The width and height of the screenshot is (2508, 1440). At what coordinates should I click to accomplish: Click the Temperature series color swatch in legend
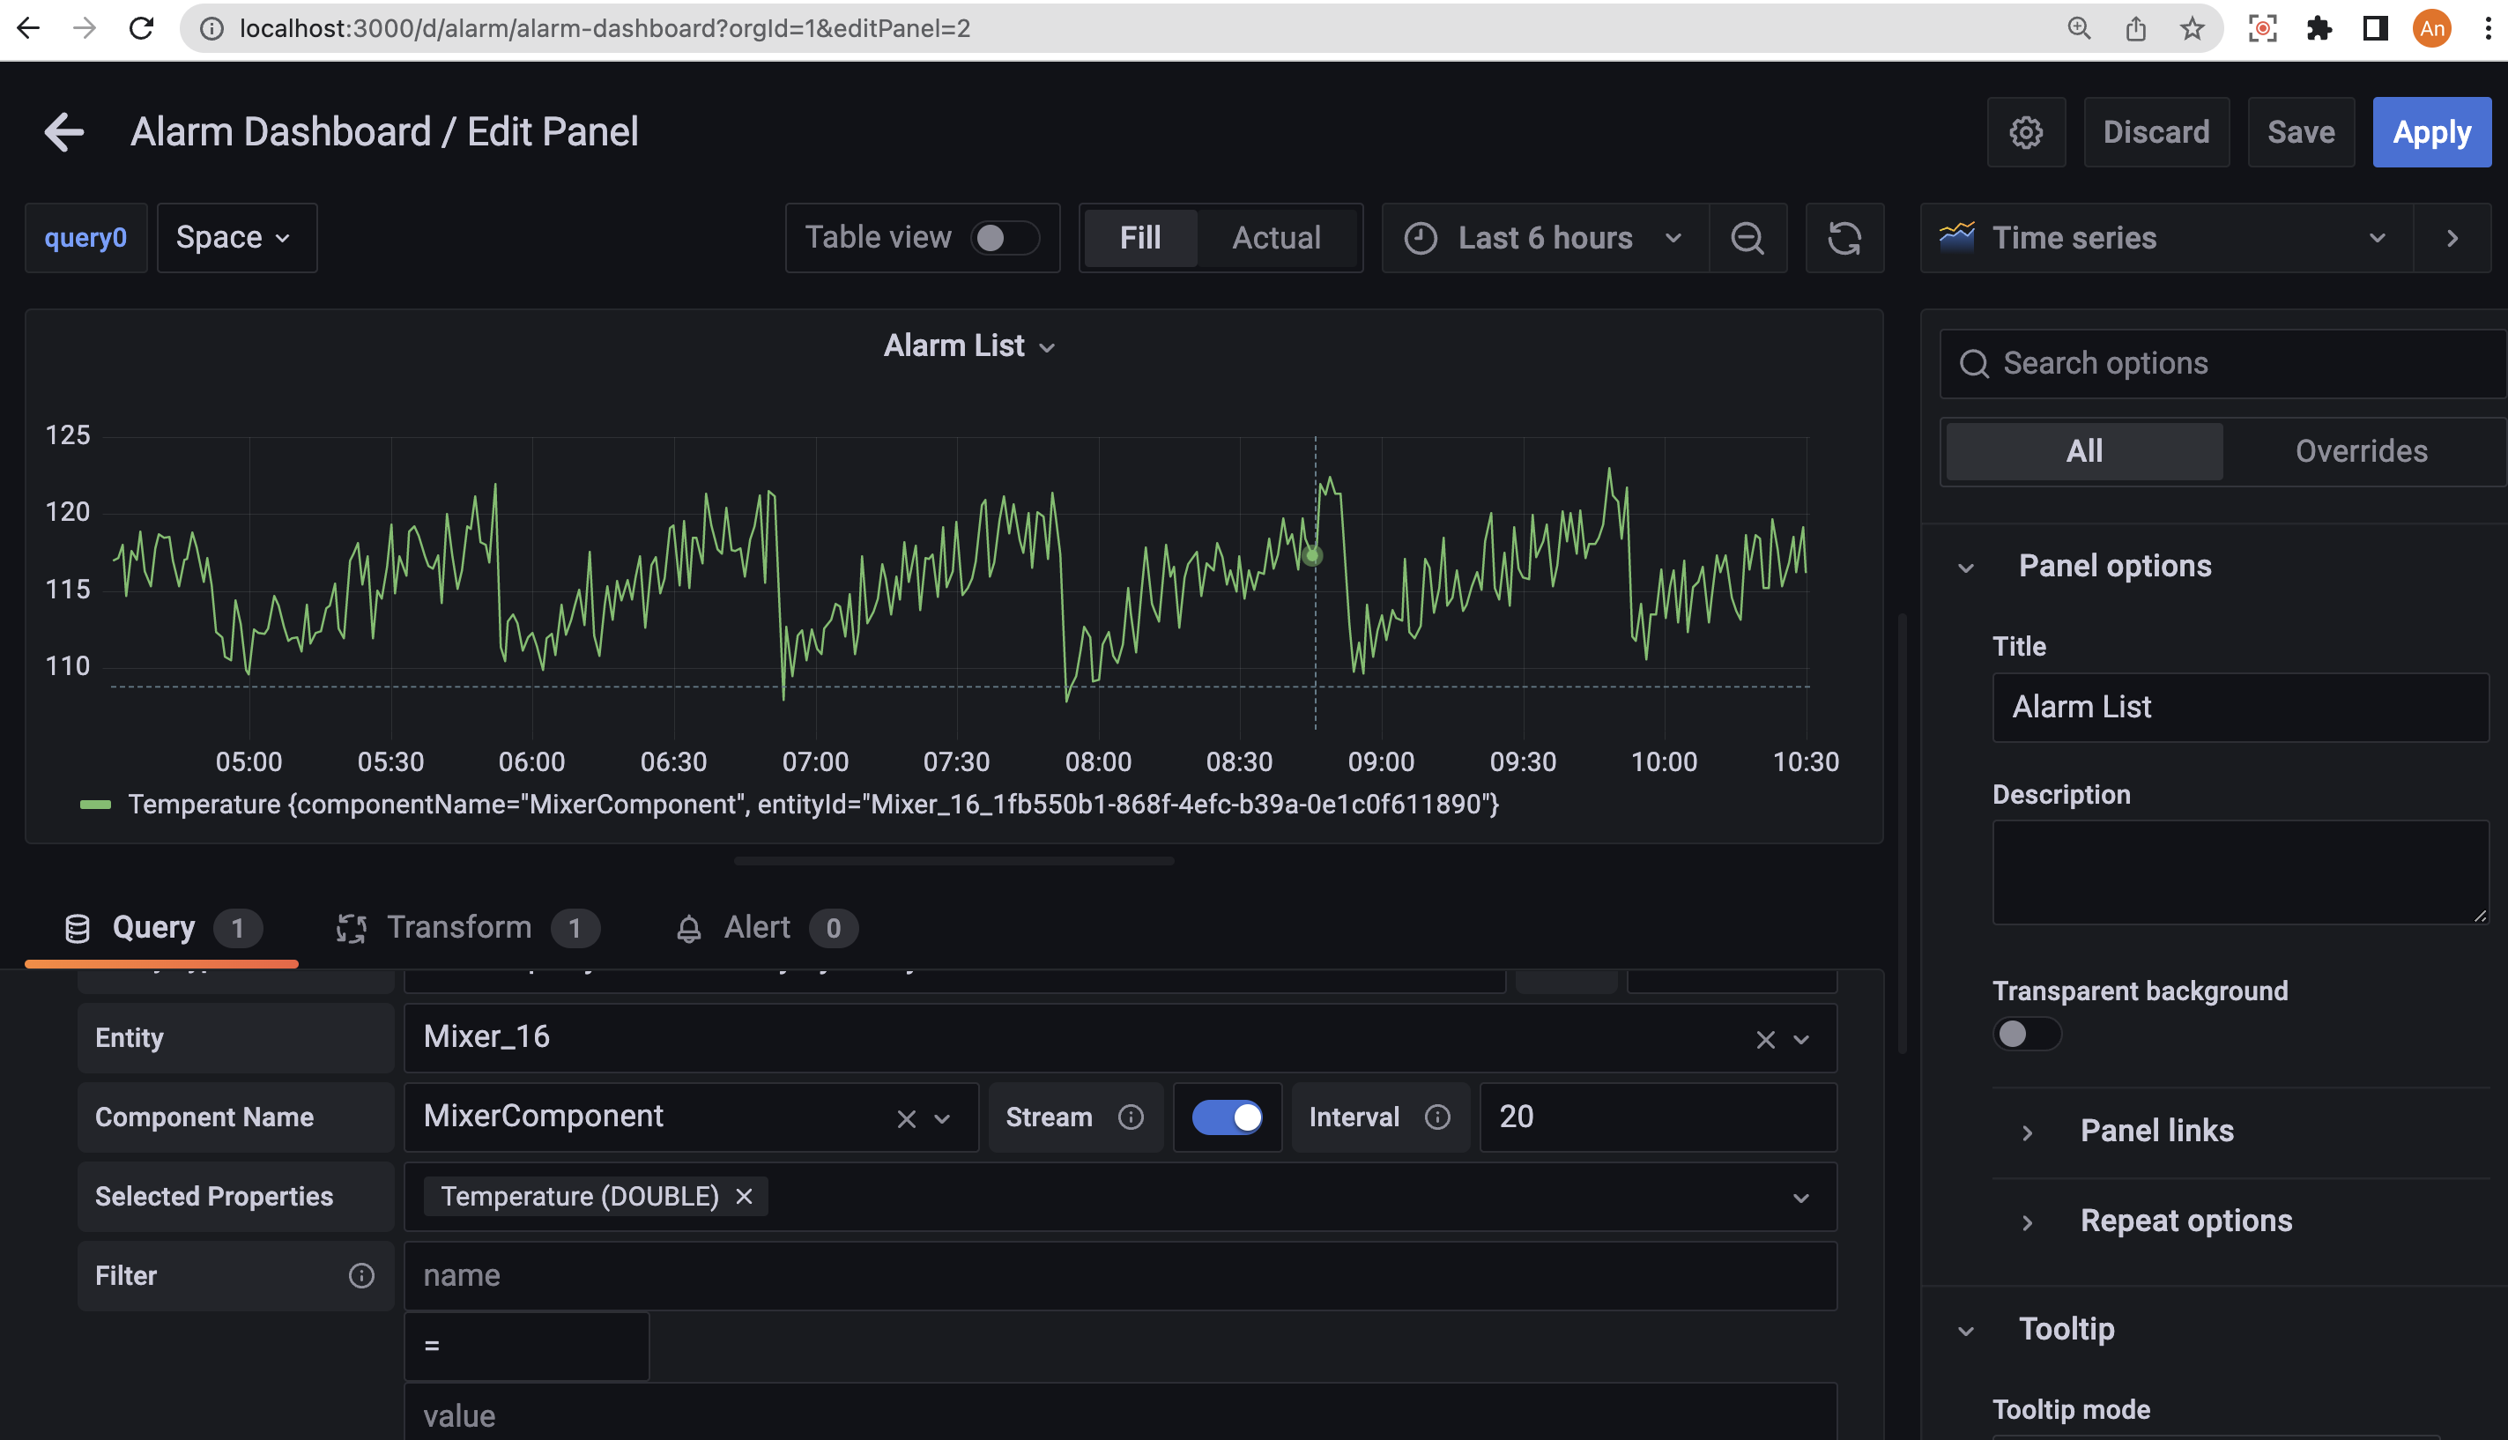tap(96, 804)
